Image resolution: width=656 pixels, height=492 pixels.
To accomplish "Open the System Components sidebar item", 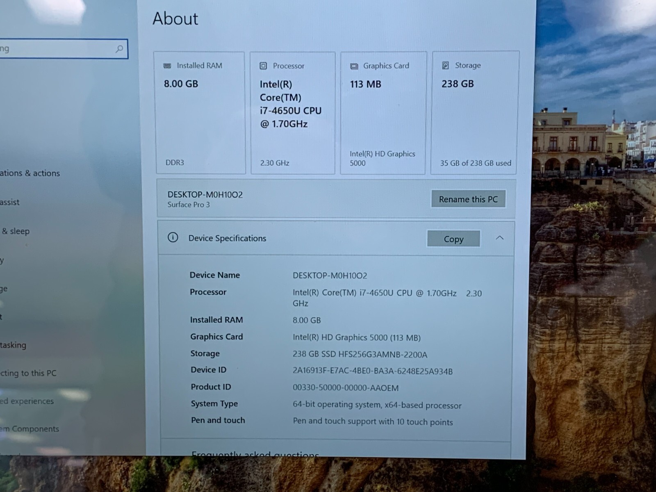I will pos(30,429).
